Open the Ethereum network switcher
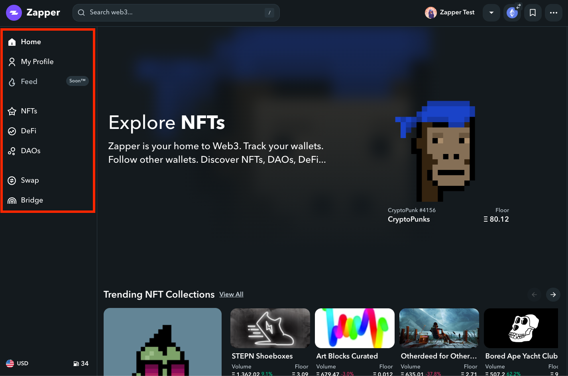This screenshot has height=376, width=568. (512, 13)
